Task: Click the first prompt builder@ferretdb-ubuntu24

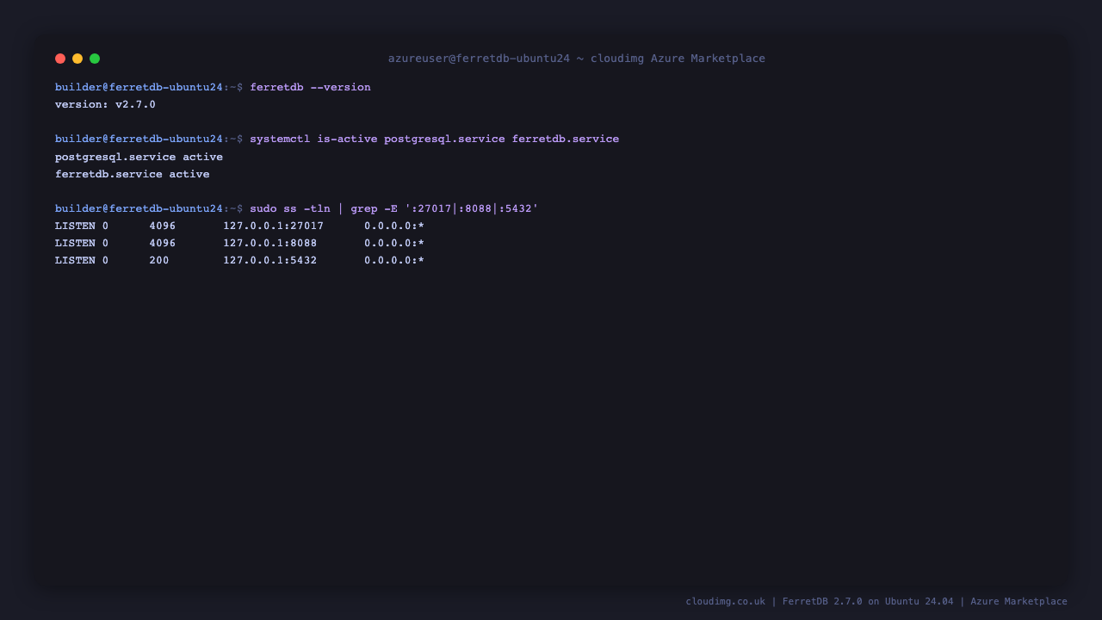Action: 139,87
